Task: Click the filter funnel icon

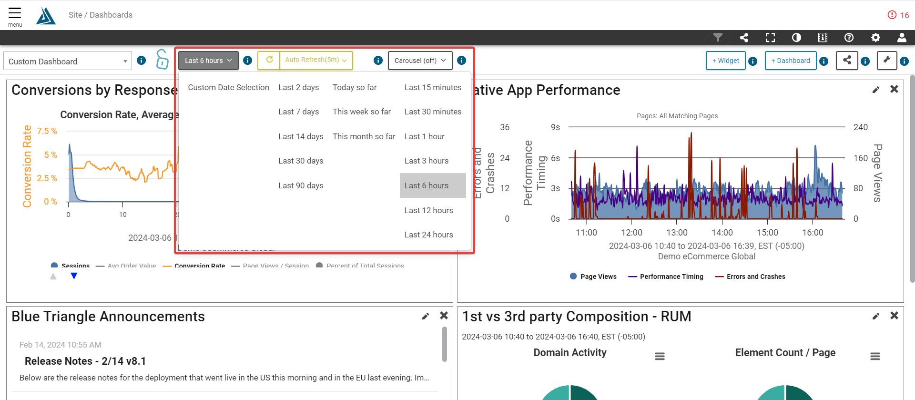Action: point(718,38)
